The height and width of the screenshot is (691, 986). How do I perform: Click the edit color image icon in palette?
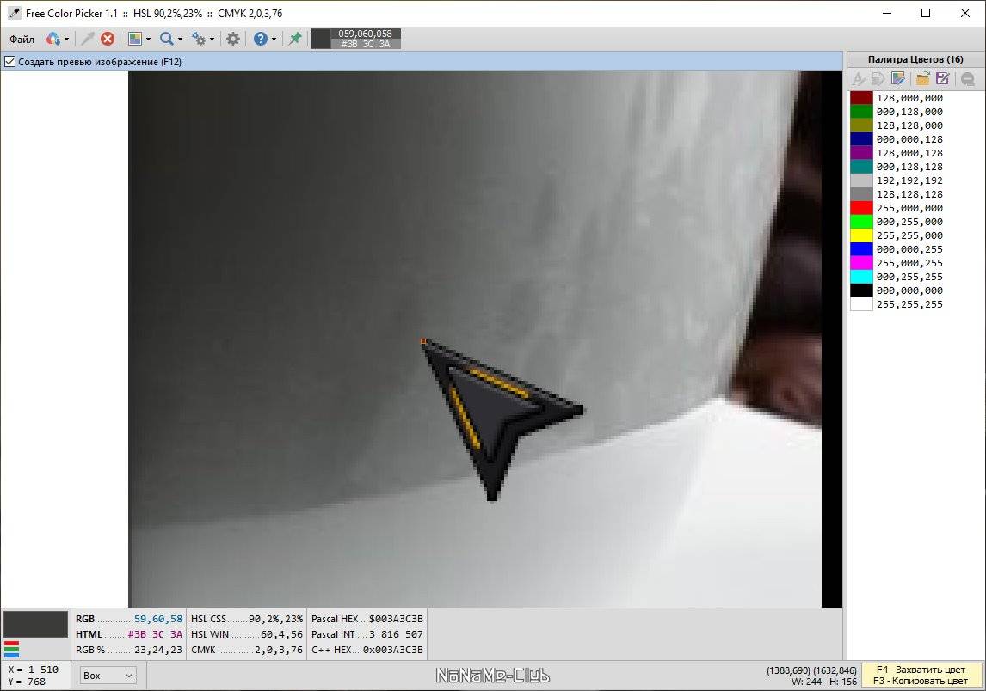click(x=898, y=78)
